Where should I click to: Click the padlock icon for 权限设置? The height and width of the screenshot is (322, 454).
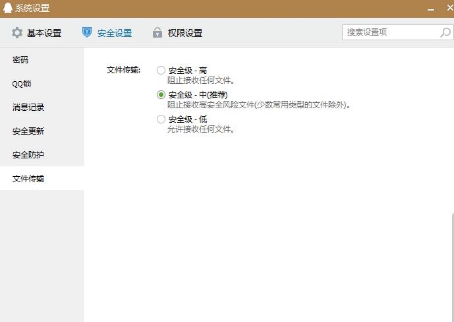click(x=157, y=32)
